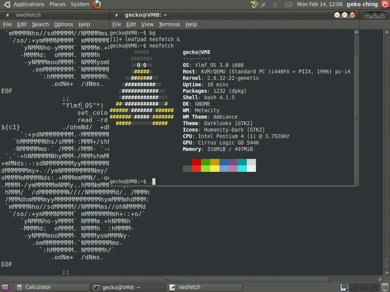Open Help menu in the Leafpad neofetch window

click(x=84, y=24)
